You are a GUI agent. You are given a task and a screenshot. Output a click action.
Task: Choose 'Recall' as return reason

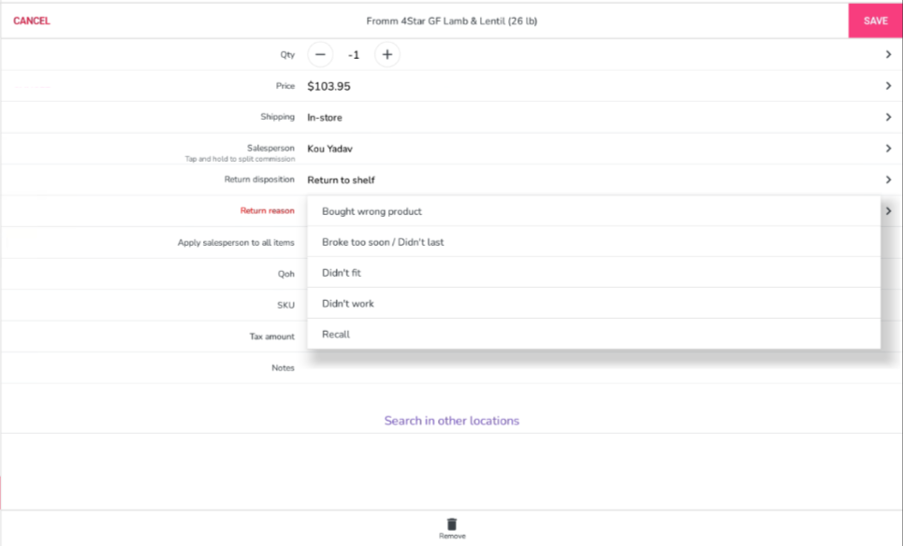coord(594,334)
